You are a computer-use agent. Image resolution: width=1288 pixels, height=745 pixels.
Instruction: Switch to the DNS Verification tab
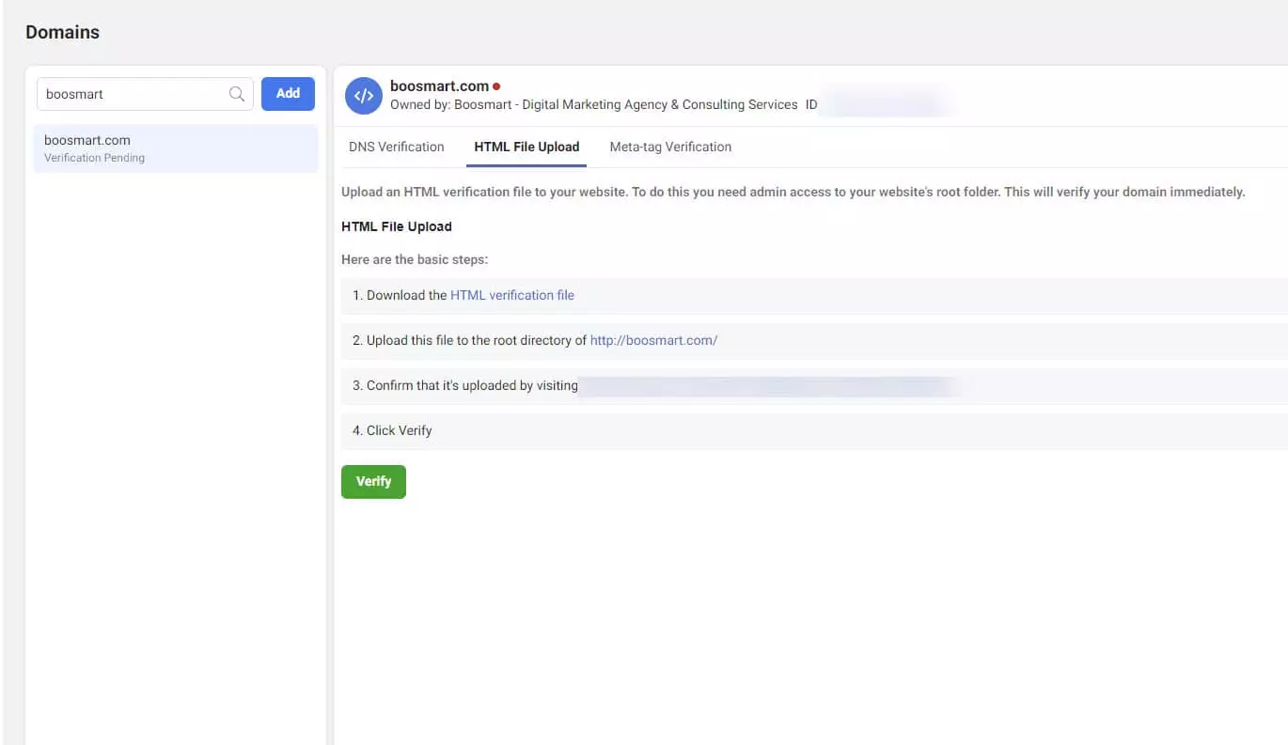click(x=397, y=147)
